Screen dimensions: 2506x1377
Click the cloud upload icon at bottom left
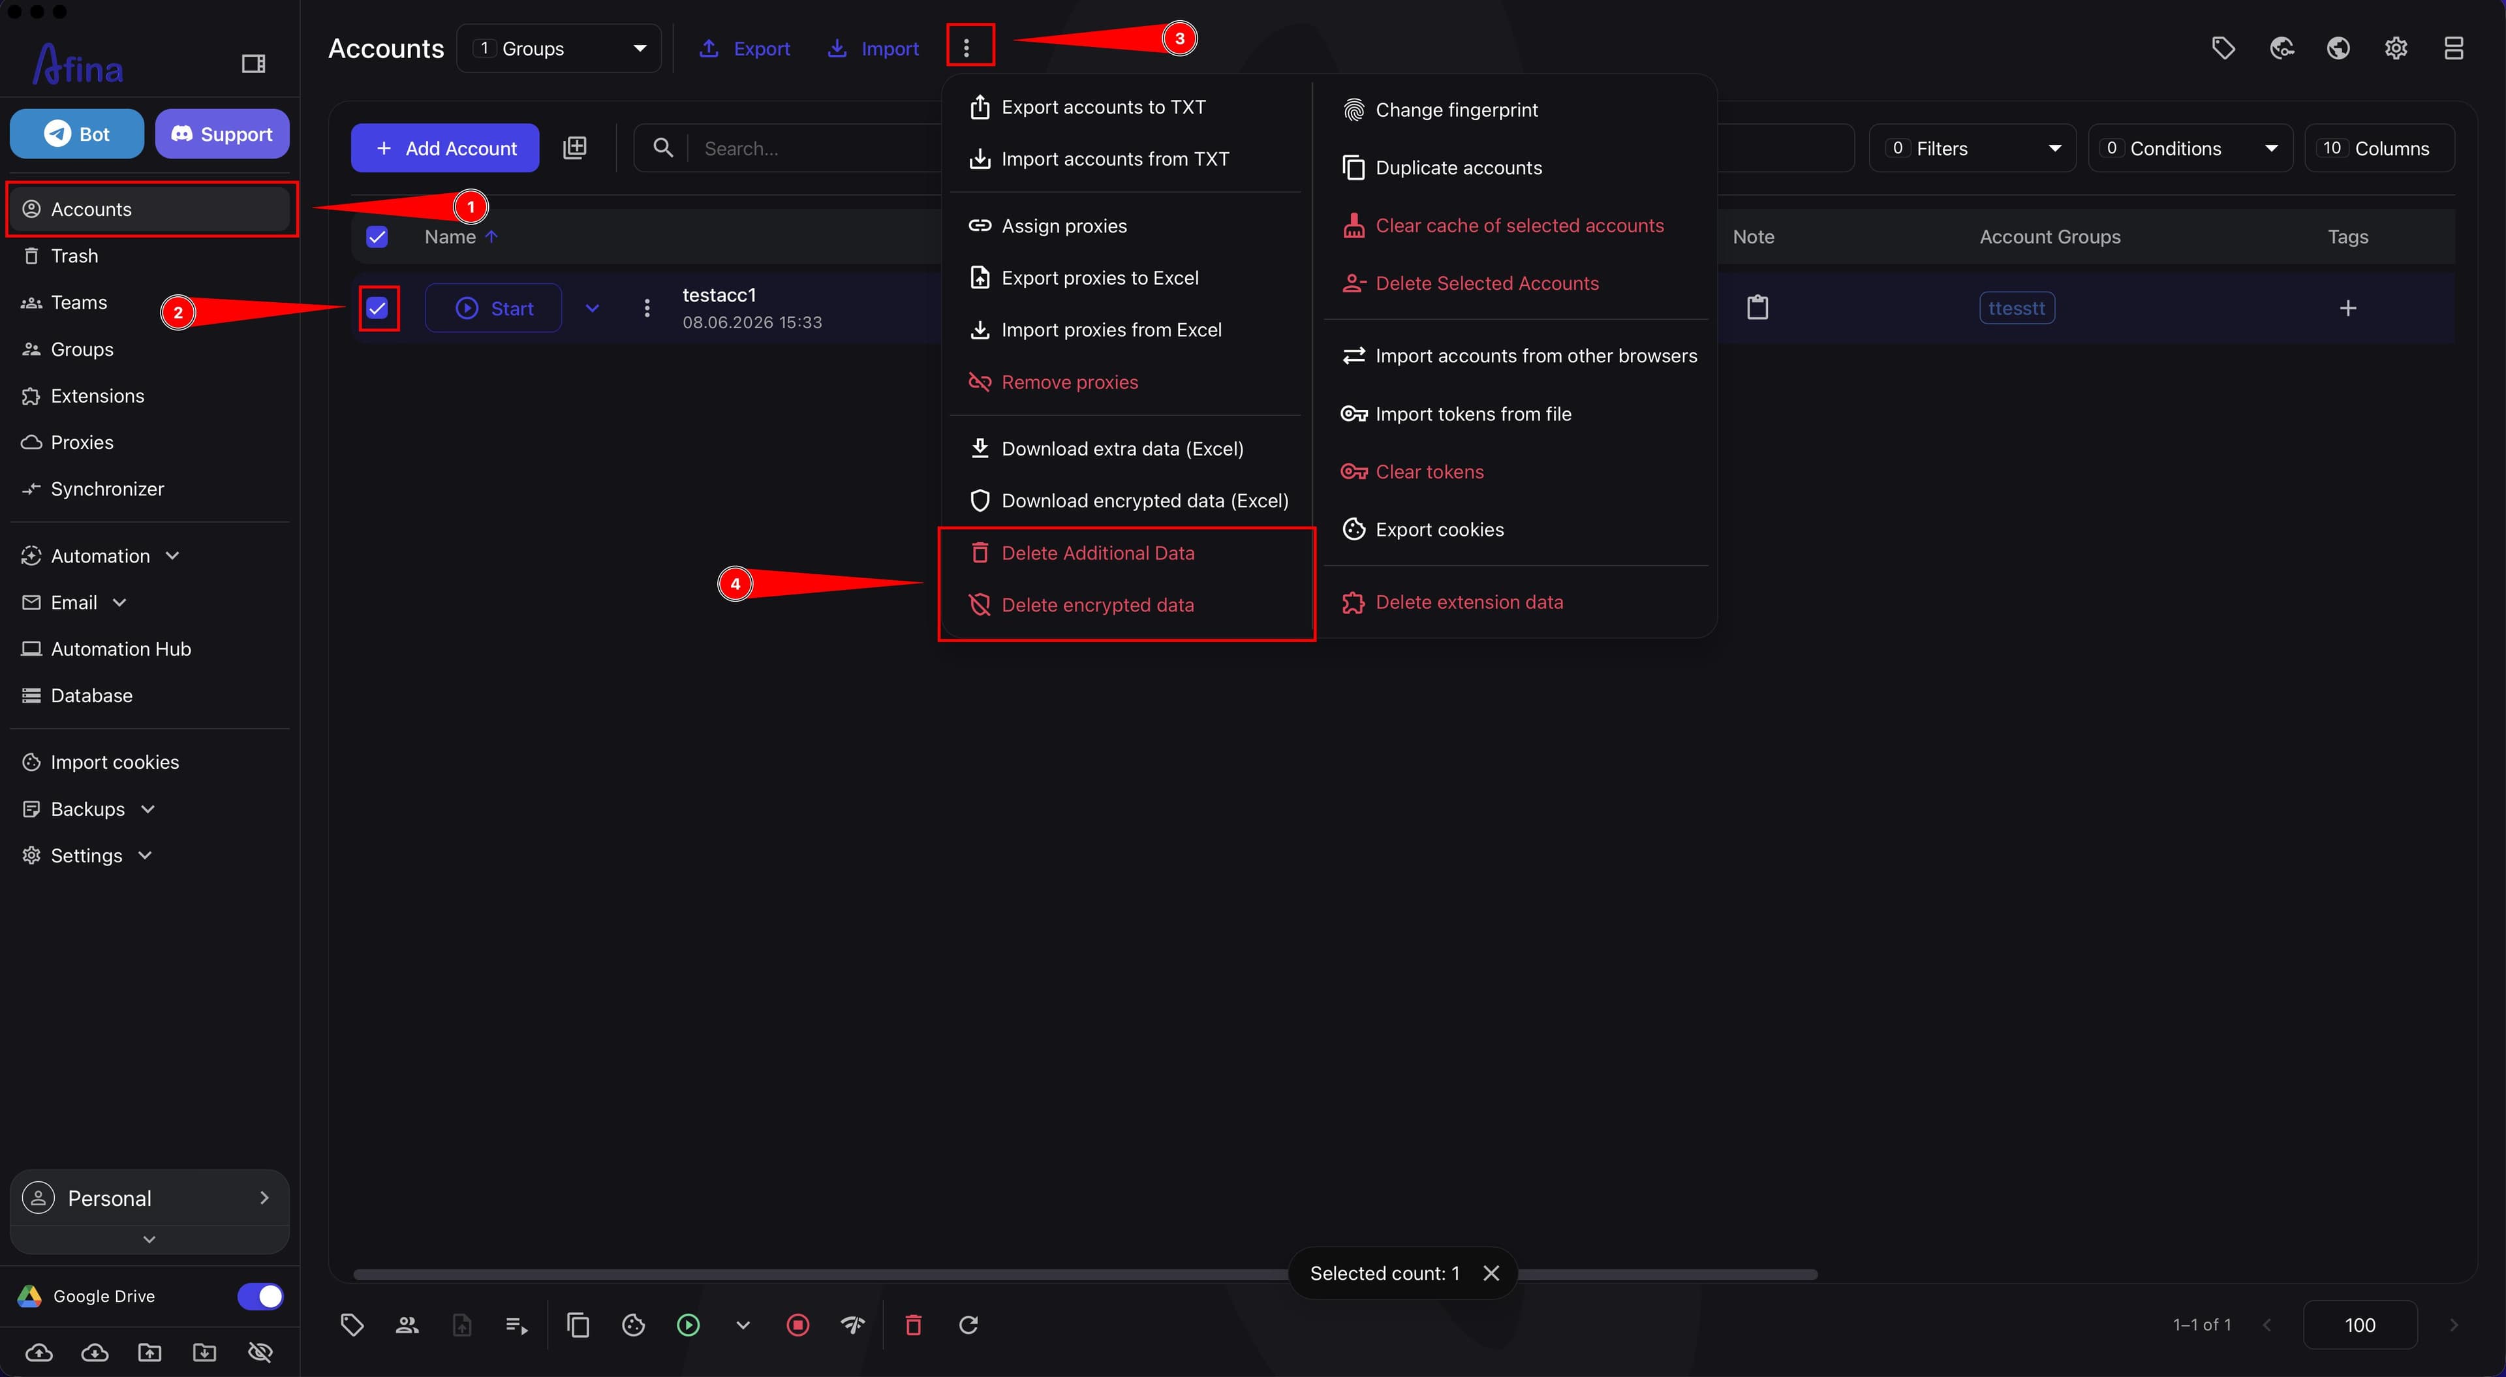pos(39,1353)
